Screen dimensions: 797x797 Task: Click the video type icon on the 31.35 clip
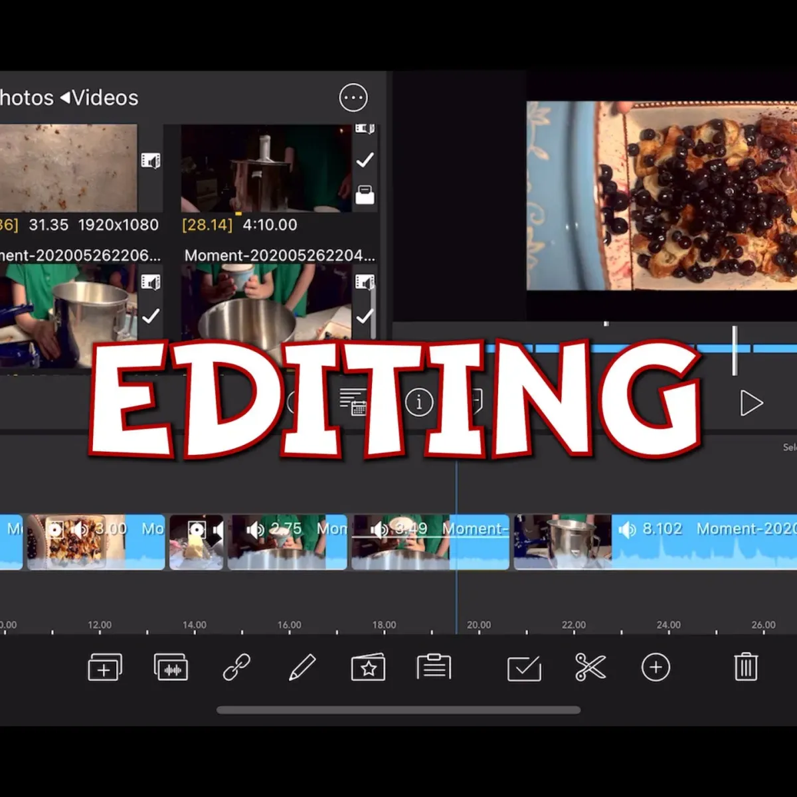click(x=151, y=161)
